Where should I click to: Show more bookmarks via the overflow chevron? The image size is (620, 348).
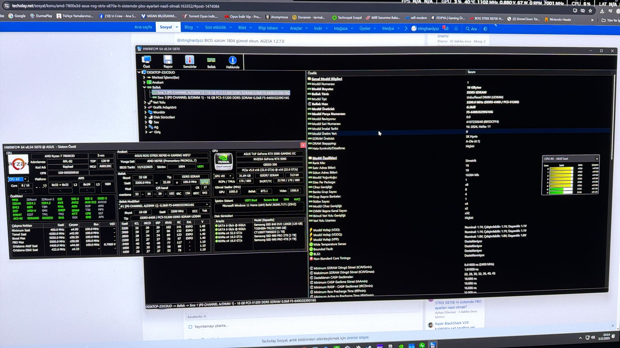click(592, 20)
